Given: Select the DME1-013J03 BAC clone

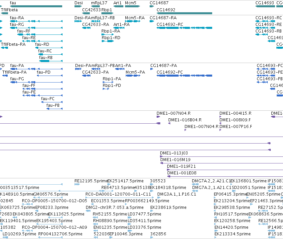Looking at the screenshot, I should coord(221,156).
